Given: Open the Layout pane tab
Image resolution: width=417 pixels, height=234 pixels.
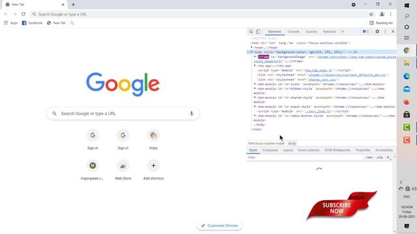Looking at the screenshot, I should (288, 150).
